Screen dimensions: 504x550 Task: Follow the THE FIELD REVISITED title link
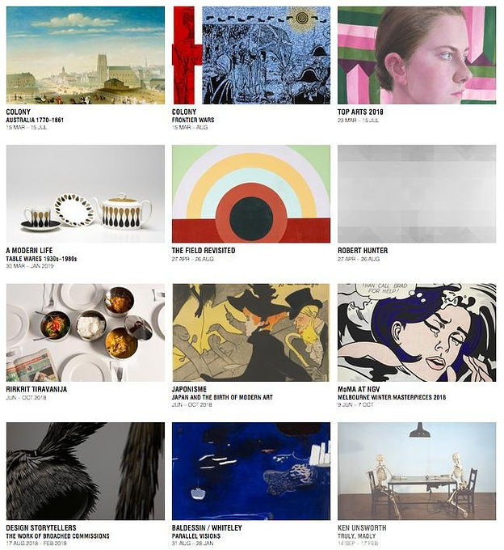(204, 251)
